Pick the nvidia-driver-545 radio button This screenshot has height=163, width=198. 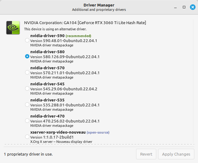click(x=27, y=88)
